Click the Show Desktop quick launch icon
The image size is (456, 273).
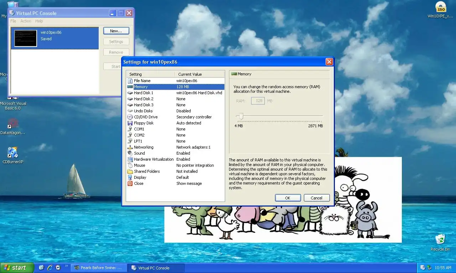pyautogui.click(x=41, y=268)
